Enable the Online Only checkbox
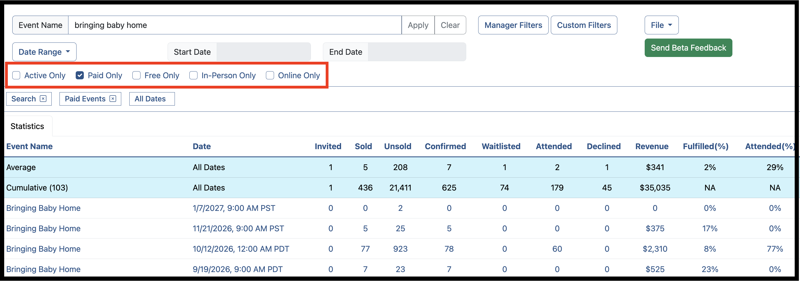 pyautogui.click(x=270, y=75)
